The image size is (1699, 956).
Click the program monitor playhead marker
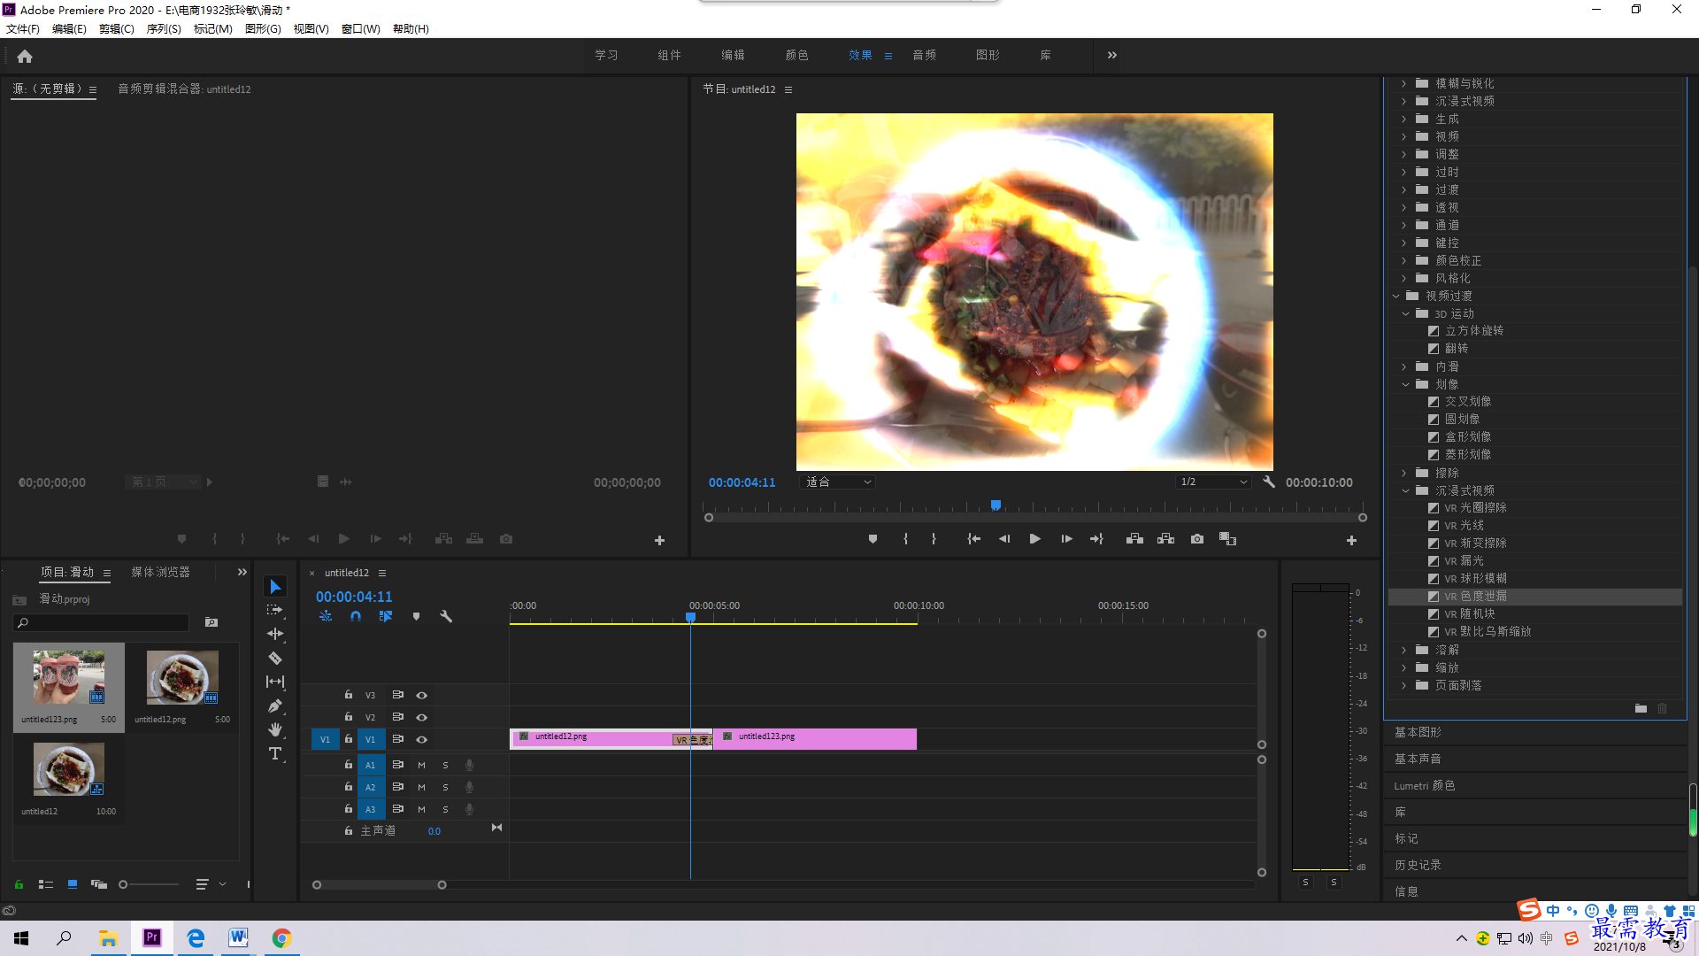[996, 505]
